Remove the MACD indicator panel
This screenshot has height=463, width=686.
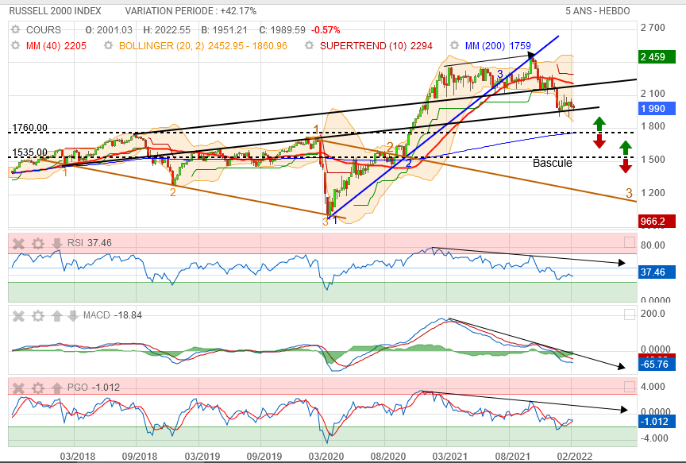[x=18, y=315]
